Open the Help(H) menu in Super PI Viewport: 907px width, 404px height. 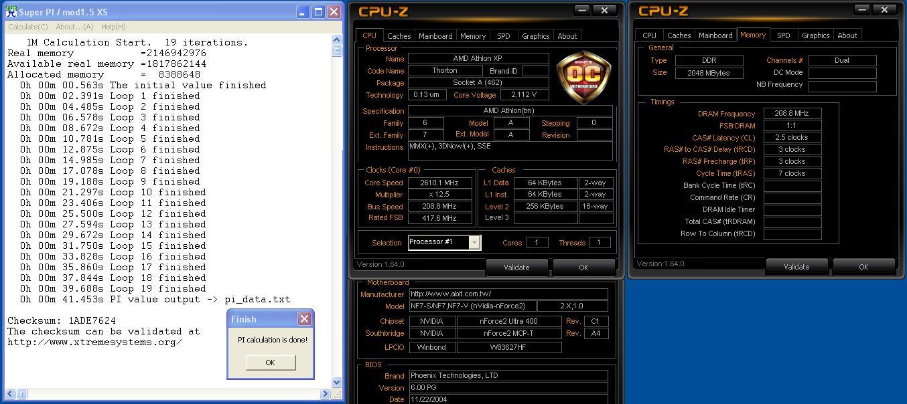[x=113, y=27]
